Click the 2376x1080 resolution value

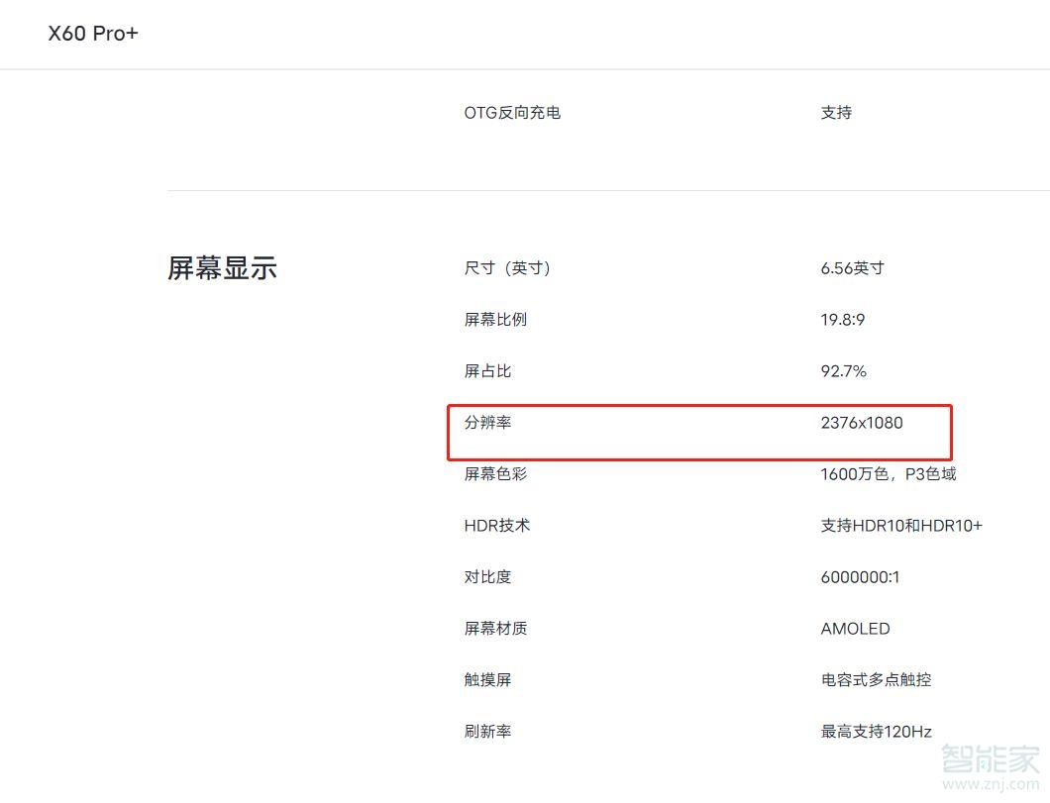(x=862, y=423)
